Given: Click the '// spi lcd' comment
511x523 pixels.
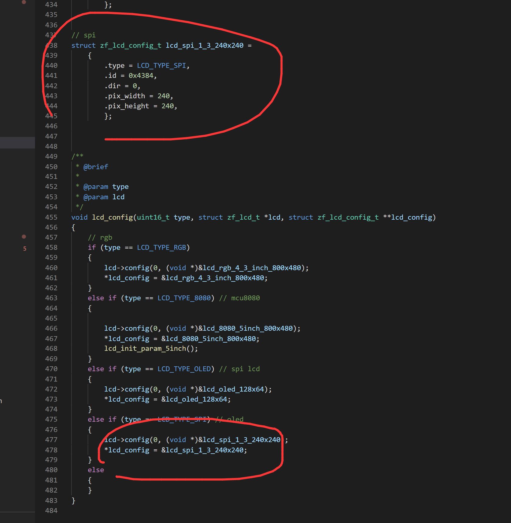Looking at the screenshot, I should coord(240,369).
